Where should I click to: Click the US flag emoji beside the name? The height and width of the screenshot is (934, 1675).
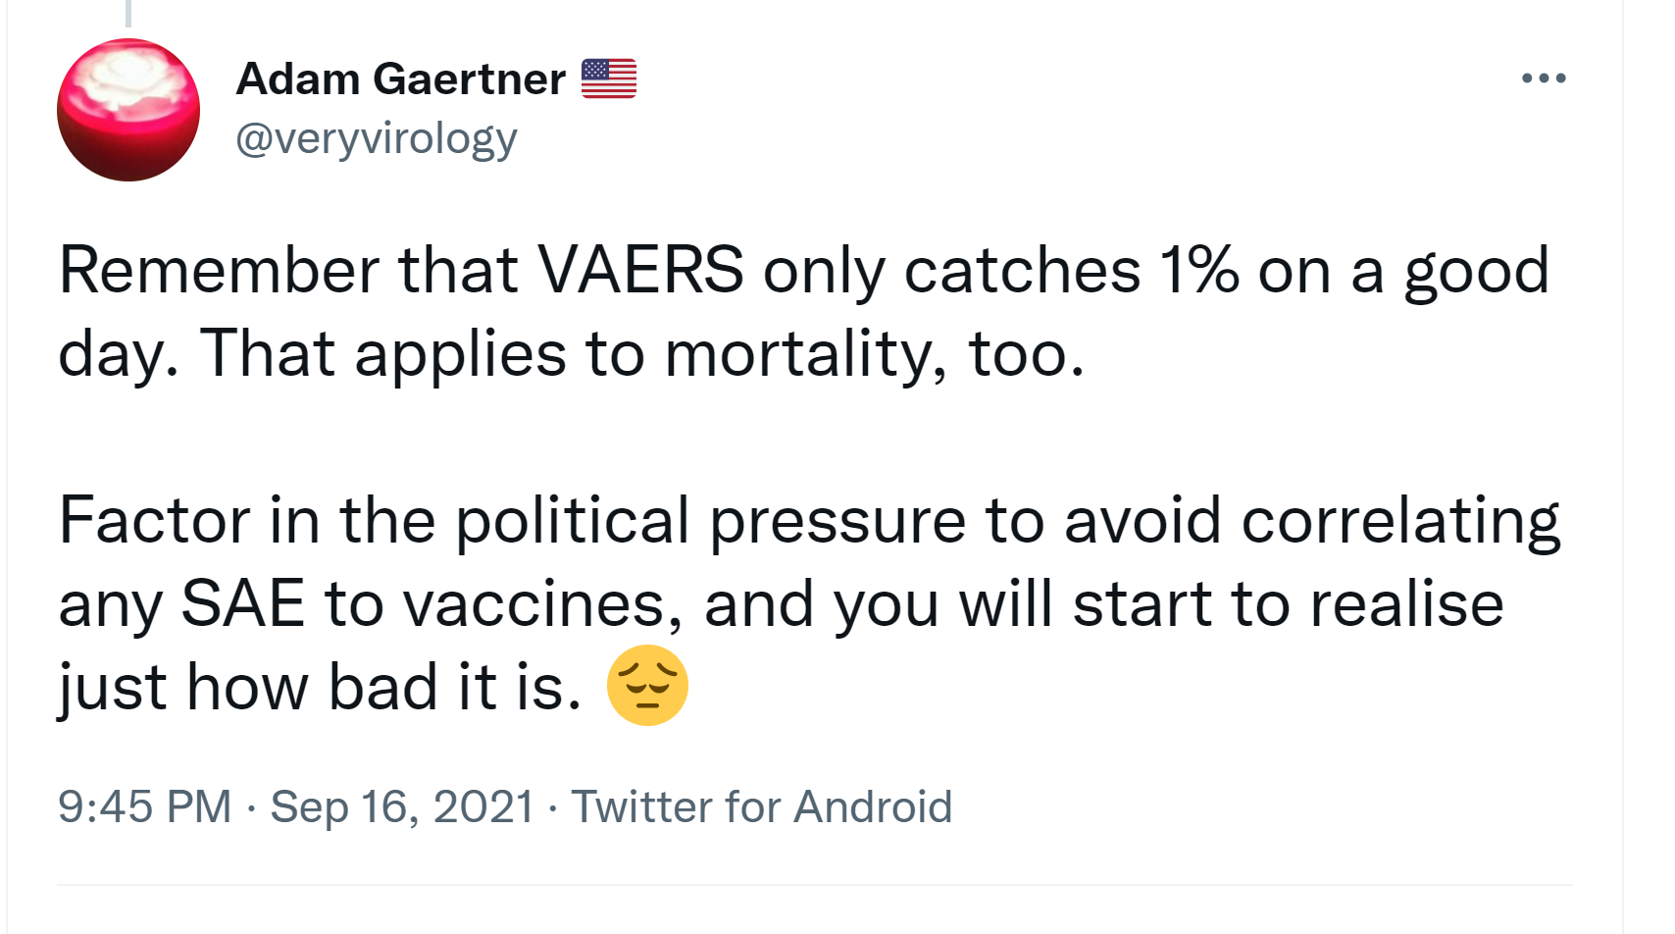(x=609, y=78)
